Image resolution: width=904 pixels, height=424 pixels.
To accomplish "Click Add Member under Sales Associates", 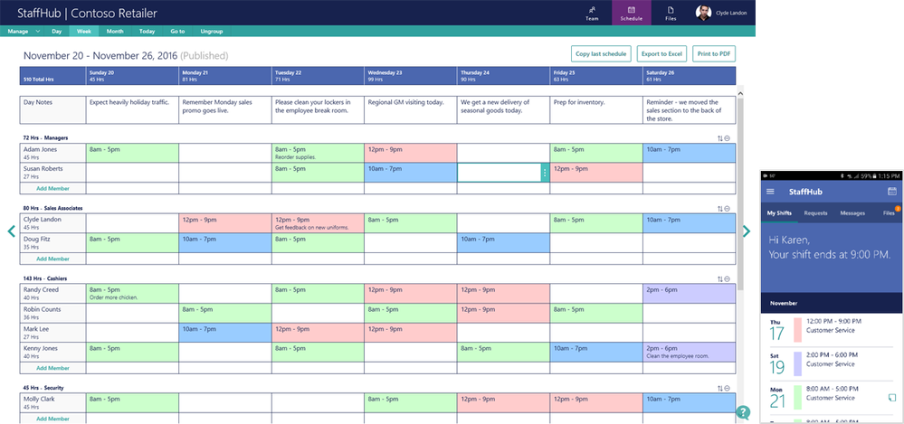I will click(53, 259).
